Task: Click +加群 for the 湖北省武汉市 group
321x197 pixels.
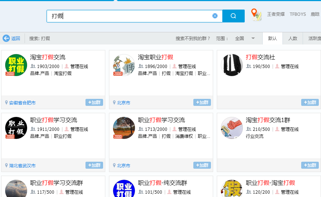Action: [94, 165]
